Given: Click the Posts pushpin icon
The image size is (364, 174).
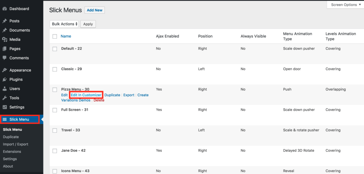Looking at the screenshot, I should coord(5,21).
